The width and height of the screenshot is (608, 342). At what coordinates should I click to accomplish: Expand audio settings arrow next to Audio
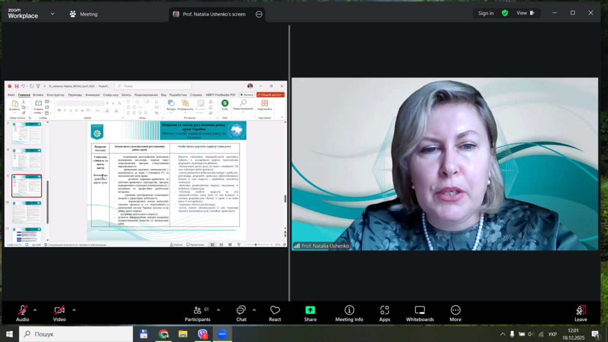tap(35, 310)
